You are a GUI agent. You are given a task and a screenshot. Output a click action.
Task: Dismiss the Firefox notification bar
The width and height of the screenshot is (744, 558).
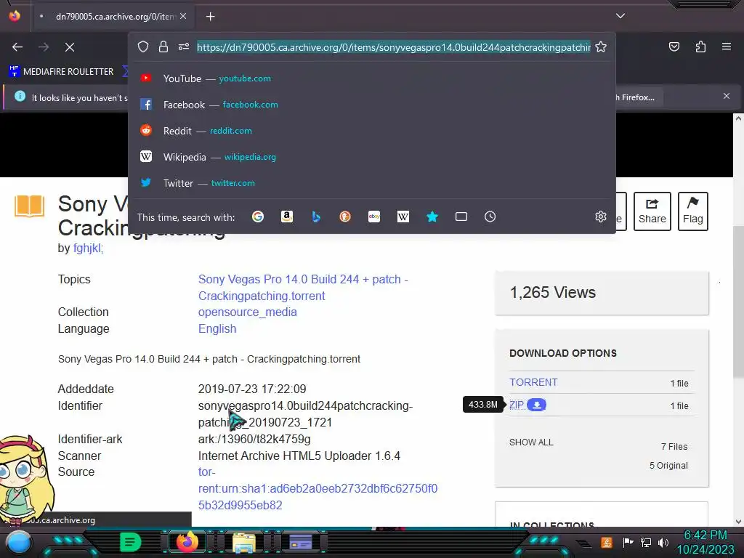[x=726, y=97]
